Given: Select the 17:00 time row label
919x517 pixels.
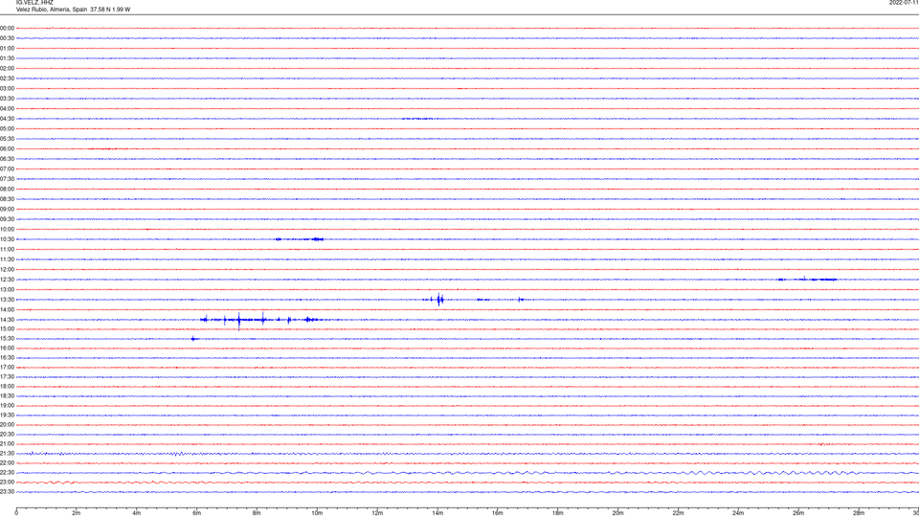Looking at the screenshot, I should coord(7,368).
